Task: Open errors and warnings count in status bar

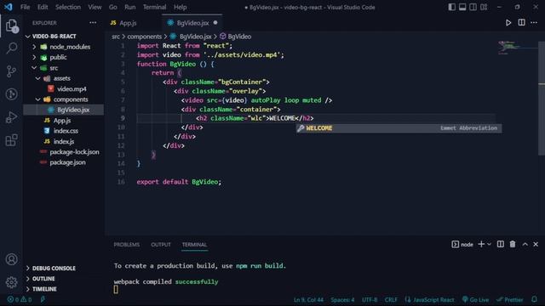Action: 20,299
